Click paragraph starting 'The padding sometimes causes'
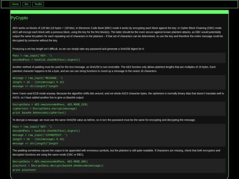This screenshot has width=239, height=179. [x=116, y=152]
